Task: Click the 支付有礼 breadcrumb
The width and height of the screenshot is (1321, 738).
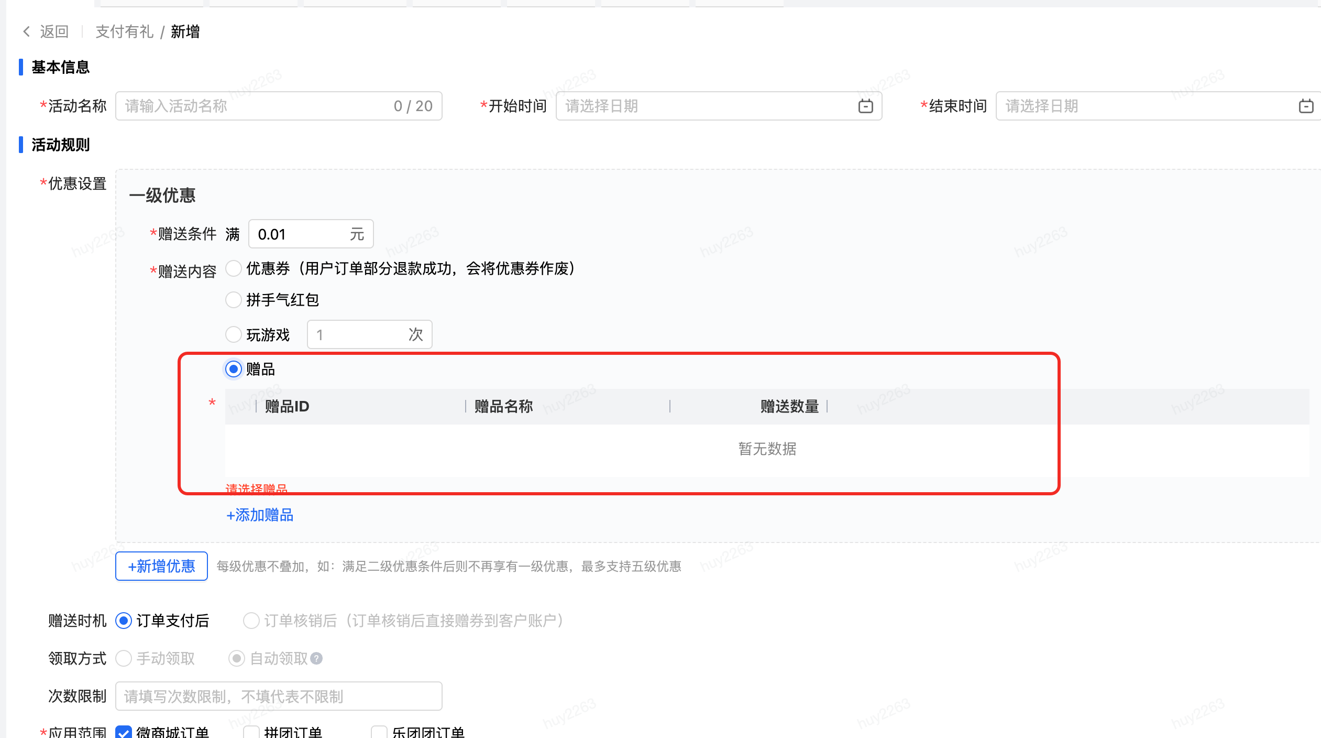Action: click(x=124, y=32)
